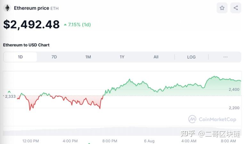
Task: Click the Ethereum price heading text
Action: 31,8
